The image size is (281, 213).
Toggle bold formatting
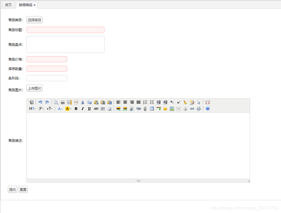pyautogui.click(x=76, y=109)
